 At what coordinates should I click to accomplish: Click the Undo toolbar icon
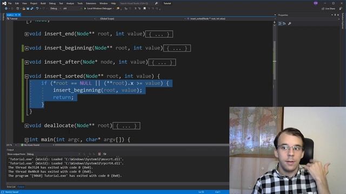[37, 9]
